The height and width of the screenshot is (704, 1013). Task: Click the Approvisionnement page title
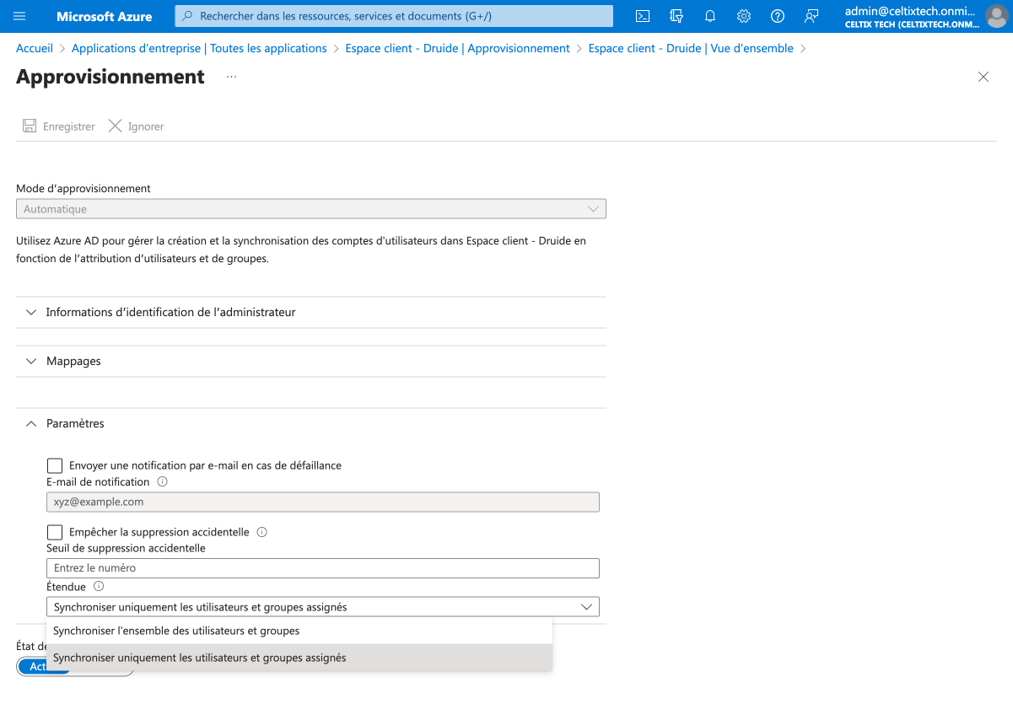tap(110, 77)
